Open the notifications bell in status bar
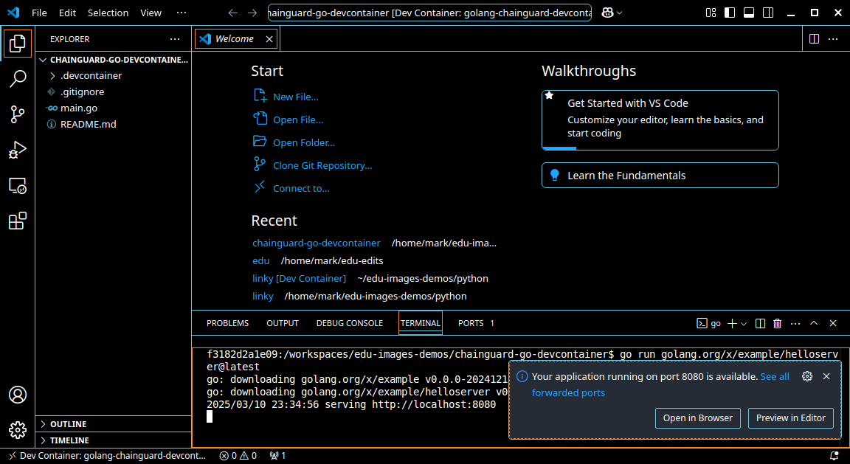This screenshot has width=850, height=464. [835, 456]
